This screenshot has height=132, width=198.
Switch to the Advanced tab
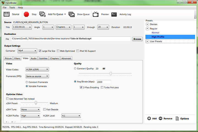(66, 58)
